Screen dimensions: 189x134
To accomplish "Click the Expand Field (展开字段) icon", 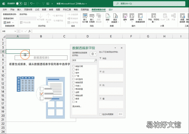I will pos(54,16).
